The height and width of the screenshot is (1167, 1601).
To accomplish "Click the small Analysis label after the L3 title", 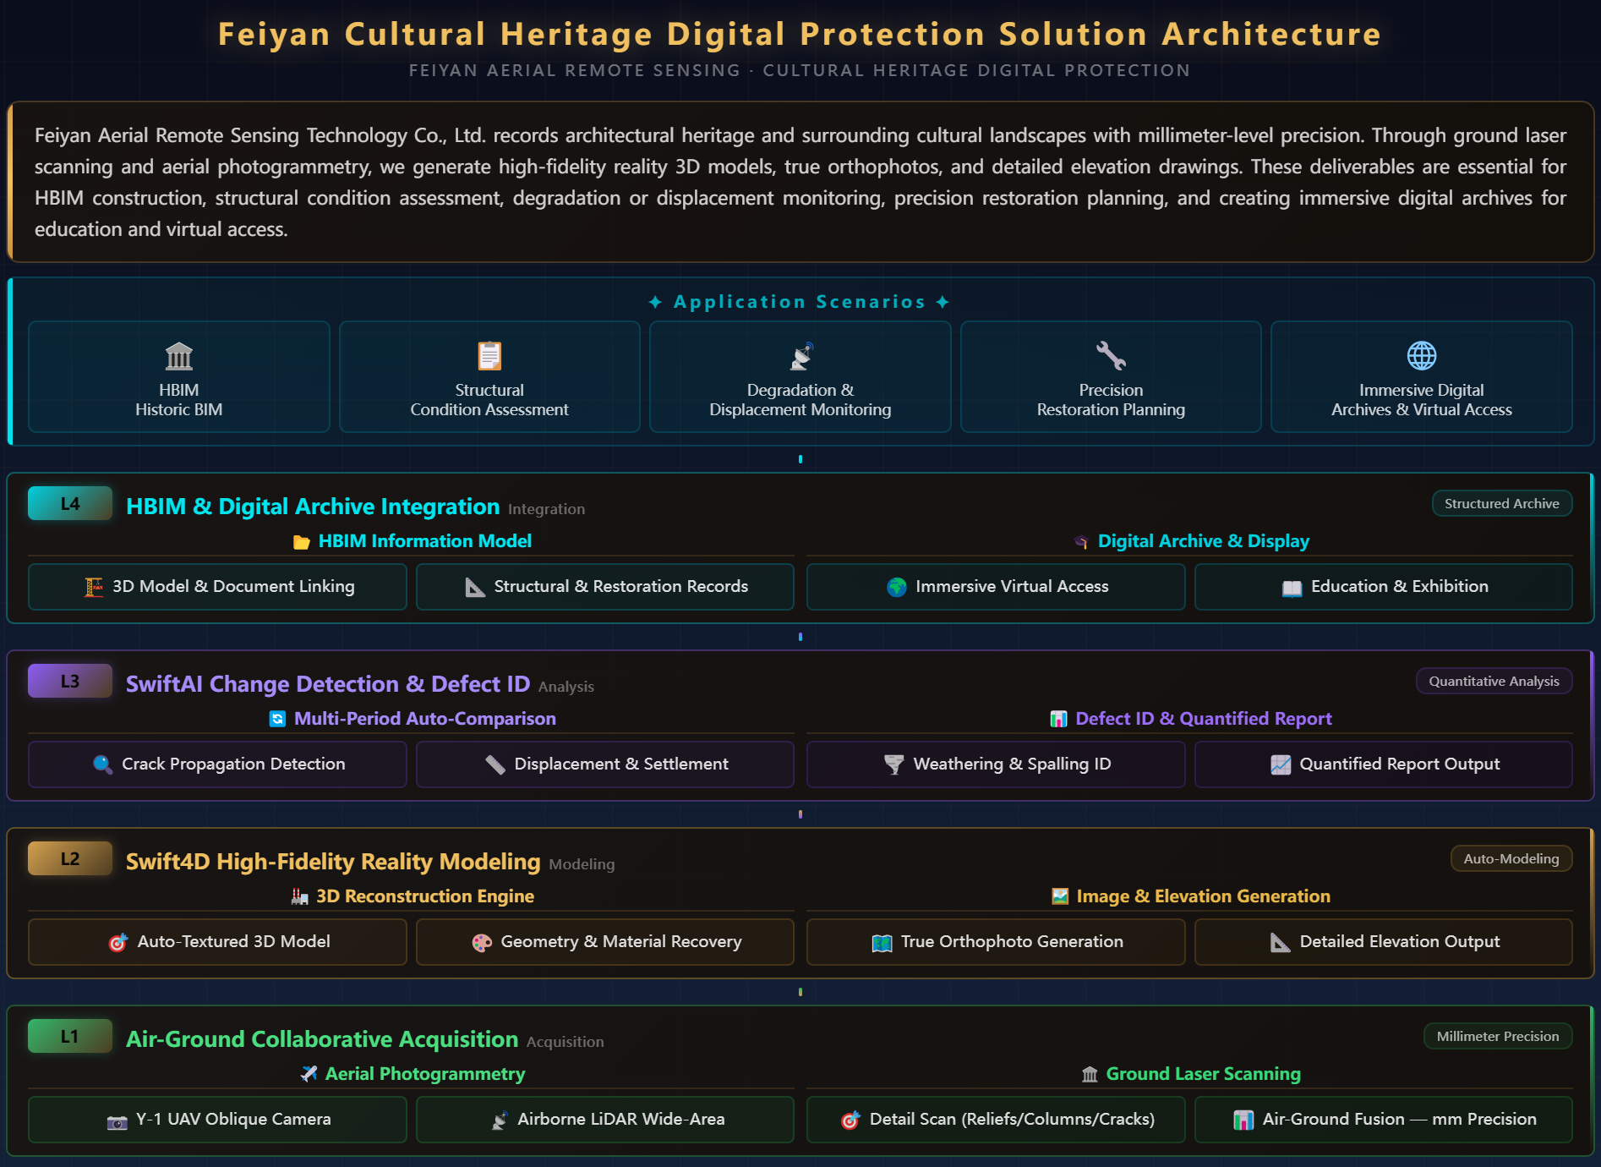I will pos(566,687).
